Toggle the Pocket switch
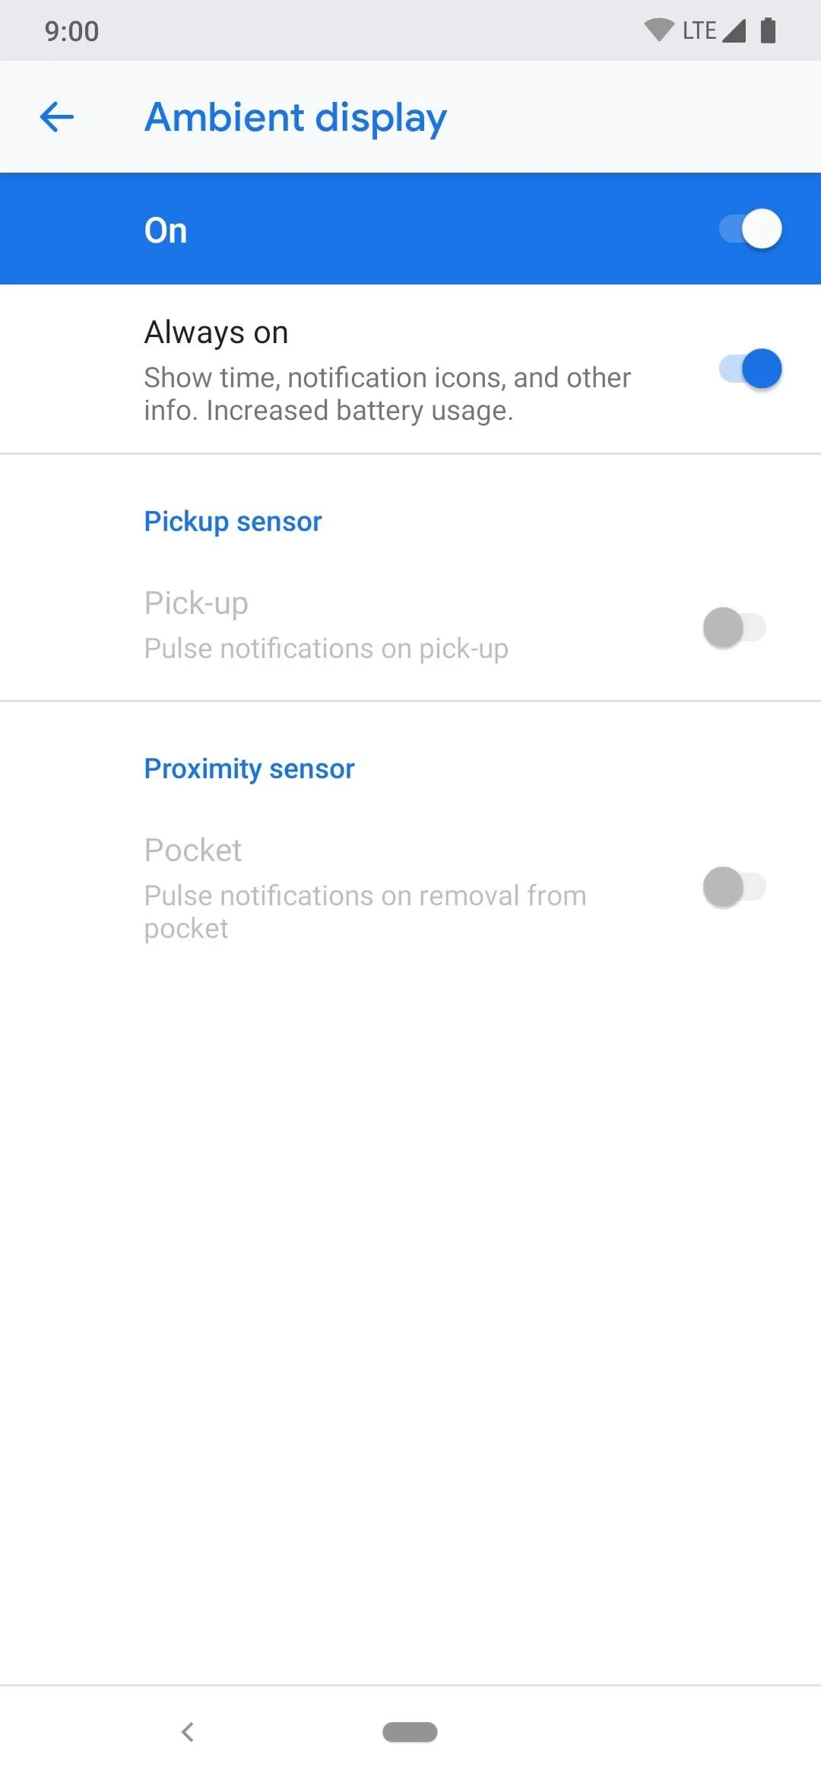821x1780 pixels. pos(734,887)
